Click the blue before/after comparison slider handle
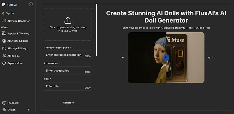234x114 pixels. point(166,58)
